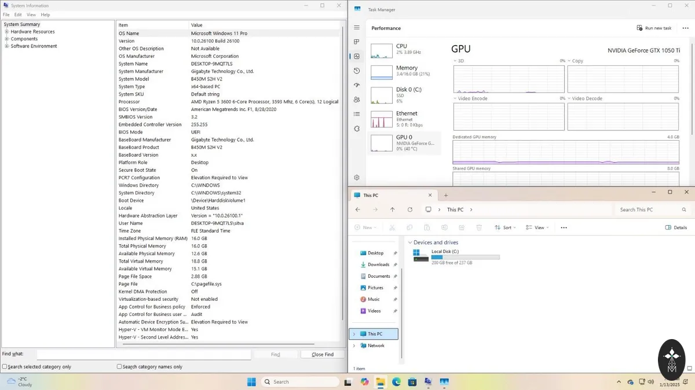Open Microsoft Store from taskbar

[x=412, y=382]
